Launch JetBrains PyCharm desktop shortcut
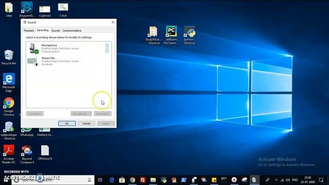 [x=171, y=35]
